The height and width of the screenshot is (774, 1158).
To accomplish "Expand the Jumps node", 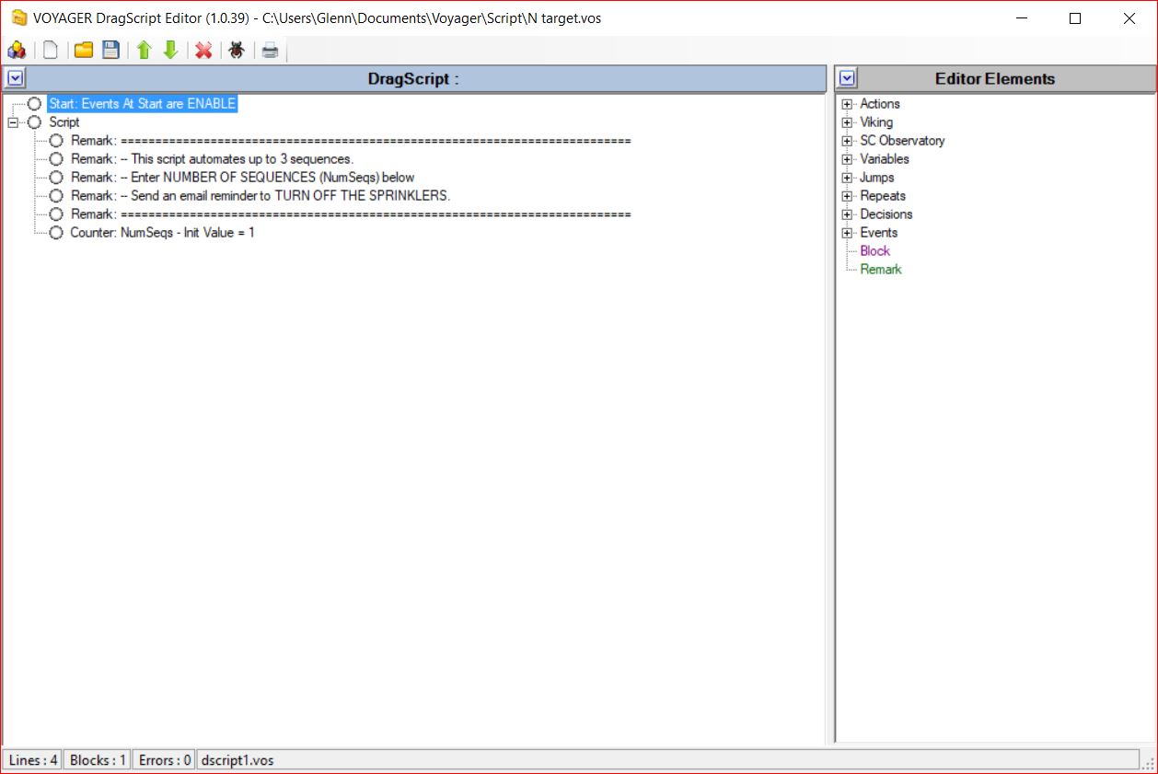I will coord(848,178).
